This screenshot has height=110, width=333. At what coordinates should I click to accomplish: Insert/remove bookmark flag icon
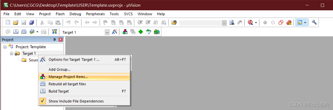click(x=105, y=23)
